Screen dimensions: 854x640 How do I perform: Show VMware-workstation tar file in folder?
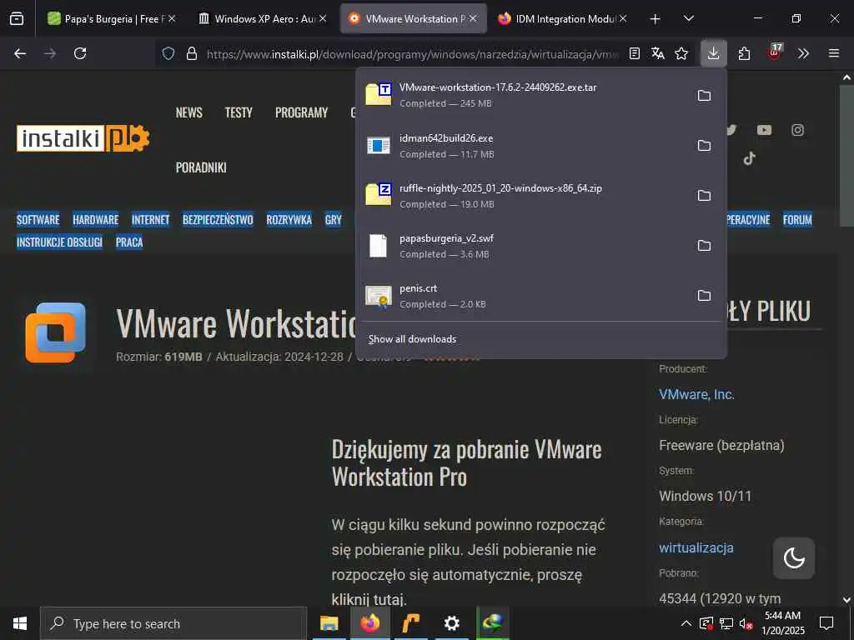click(x=704, y=95)
